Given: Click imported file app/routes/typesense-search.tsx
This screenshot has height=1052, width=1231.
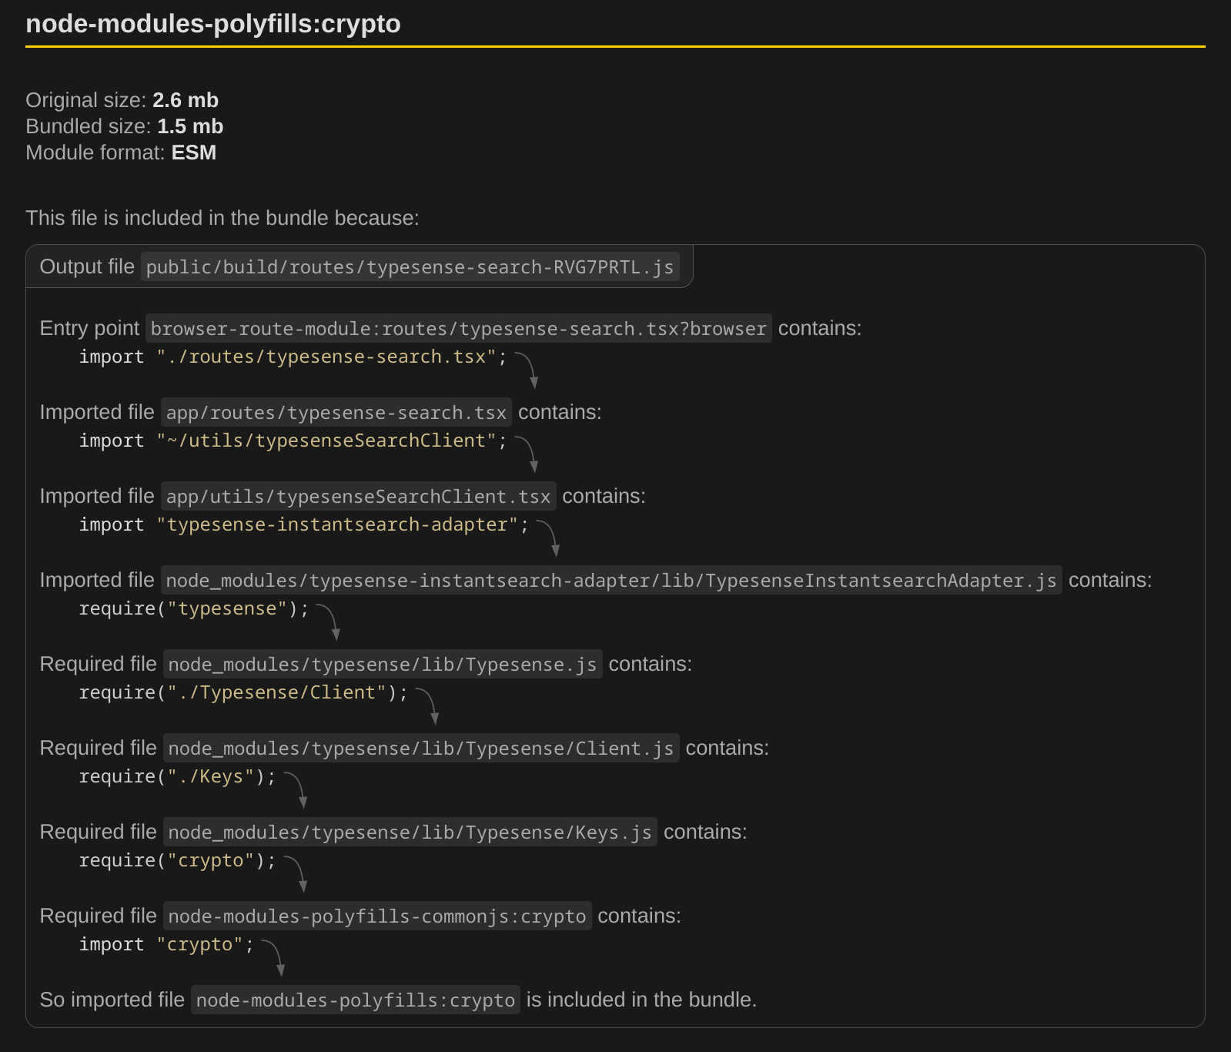Looking at the screenshot, I should [336, 412].
